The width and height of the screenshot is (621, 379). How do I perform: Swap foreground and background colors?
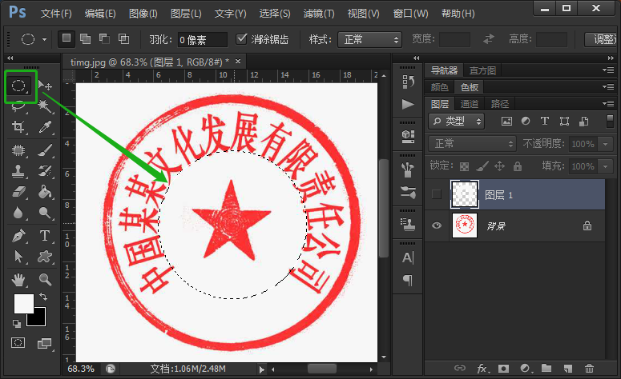[x=42, y=297]
